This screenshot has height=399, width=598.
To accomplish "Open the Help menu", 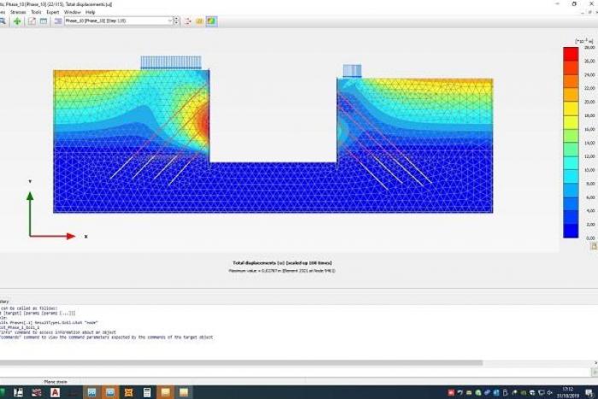I will 91,12.
